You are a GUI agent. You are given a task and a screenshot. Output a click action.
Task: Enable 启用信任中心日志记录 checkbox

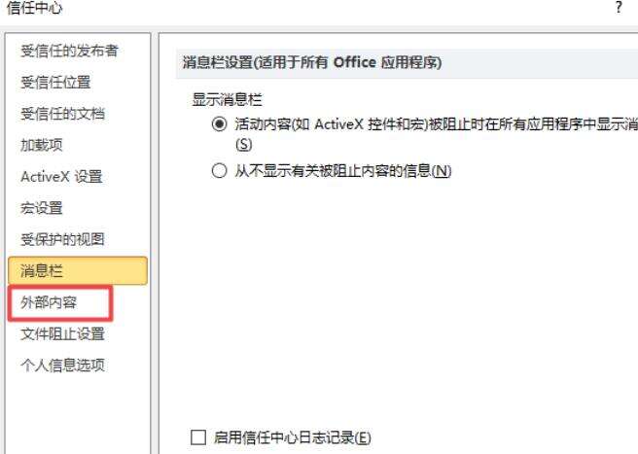(198, 437)
